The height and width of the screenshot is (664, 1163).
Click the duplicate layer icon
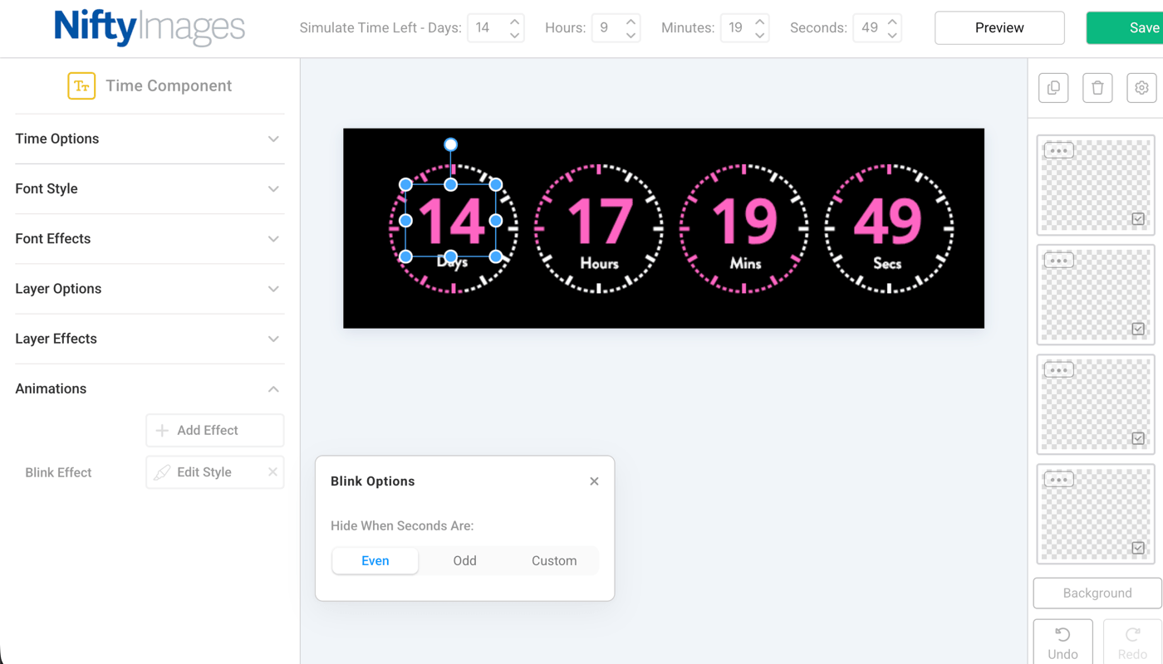point(1053,87)
